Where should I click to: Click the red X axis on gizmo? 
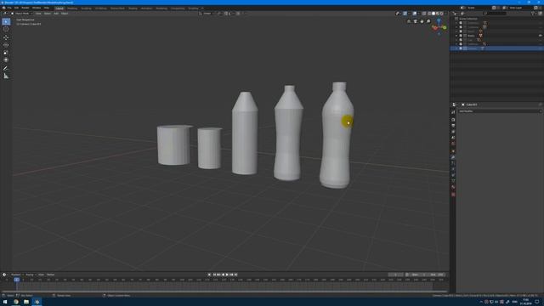click(x=434, y=28)
